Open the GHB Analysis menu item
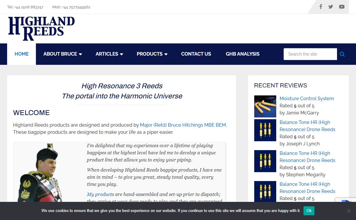This screenshot has width=356, height=220. point(243,54)
